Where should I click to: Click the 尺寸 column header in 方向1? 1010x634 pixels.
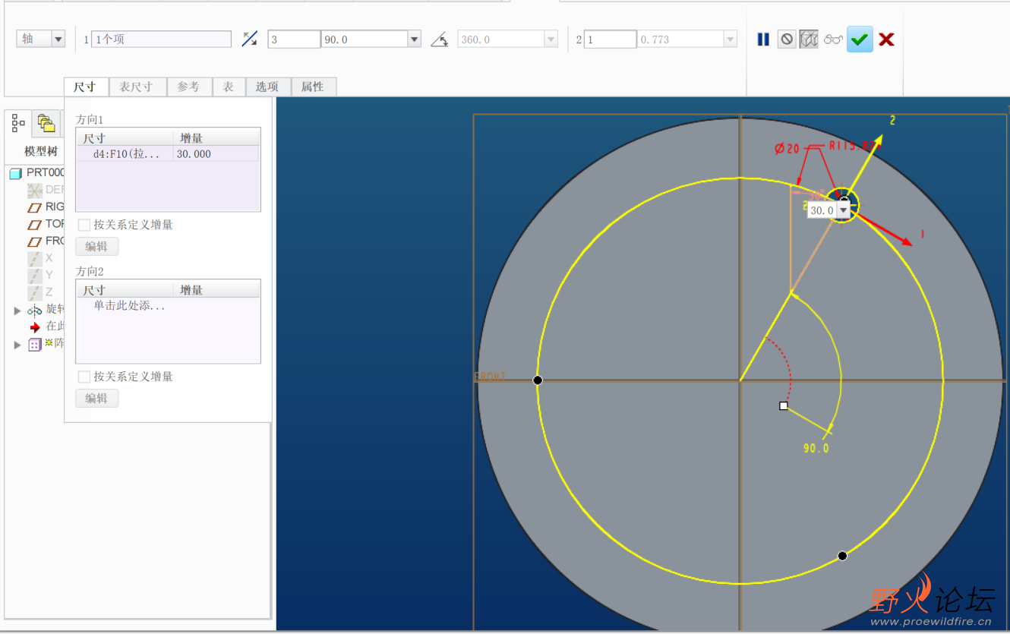coord(125,138)
